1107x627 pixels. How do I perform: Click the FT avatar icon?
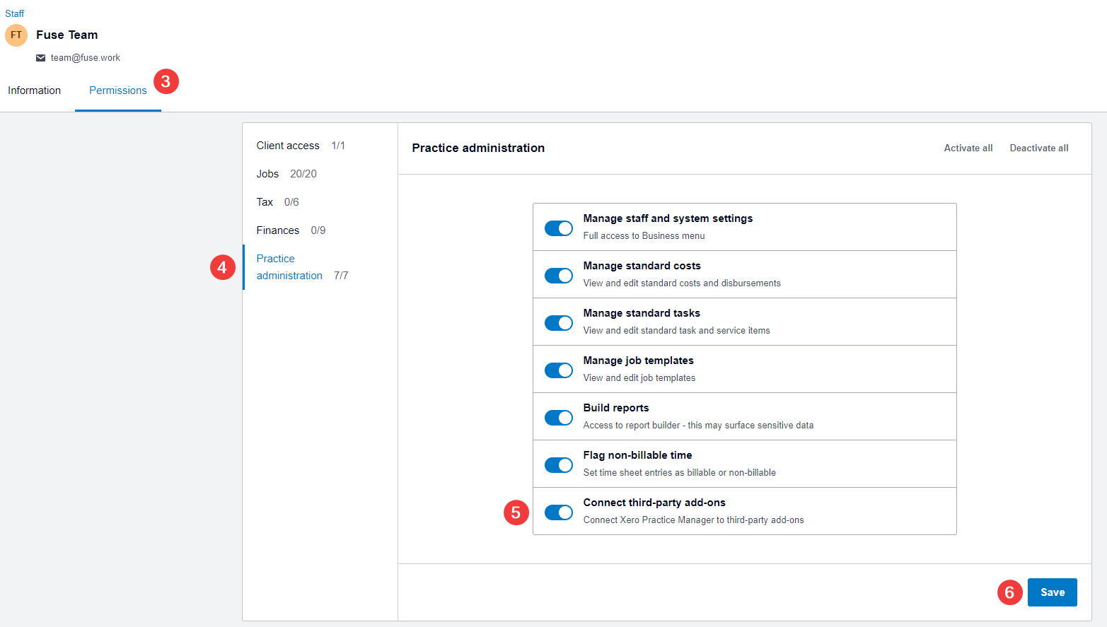coord(16,35)
